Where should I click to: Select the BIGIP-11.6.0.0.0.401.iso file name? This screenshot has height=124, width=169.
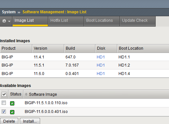click(46, 112)
